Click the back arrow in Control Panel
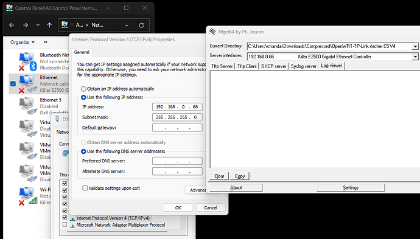 click(12, 25)
